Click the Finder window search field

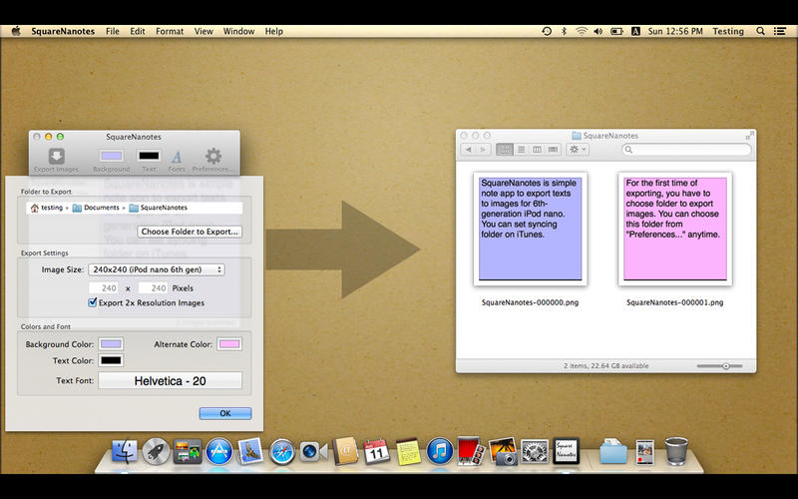tap(686, 150)
